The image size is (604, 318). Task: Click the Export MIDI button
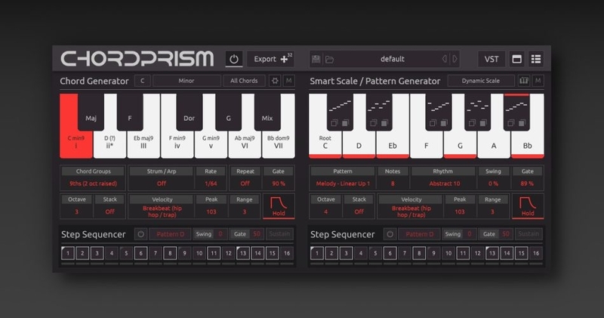click(271, 60)
